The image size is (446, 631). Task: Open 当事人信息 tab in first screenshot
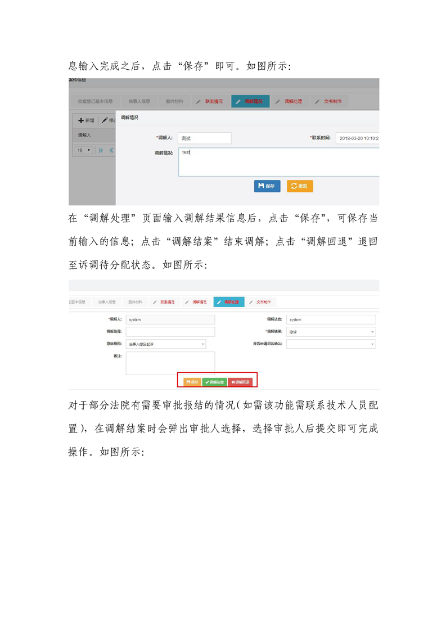tap(139, 101)
